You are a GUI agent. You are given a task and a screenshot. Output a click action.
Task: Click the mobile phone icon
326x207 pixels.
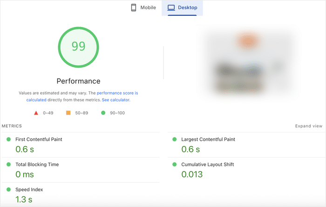[x=134, y=7]
